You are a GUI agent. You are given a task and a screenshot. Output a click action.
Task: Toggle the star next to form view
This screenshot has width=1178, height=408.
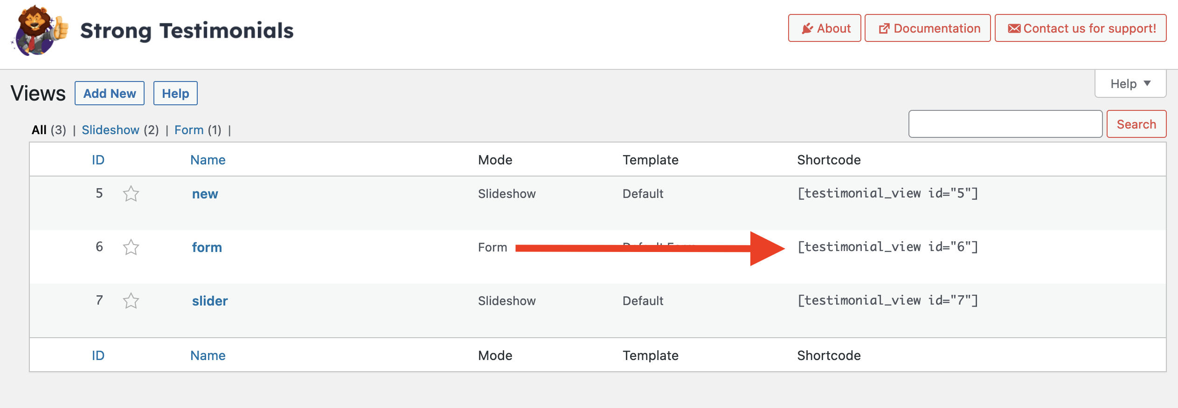click(131, 247)
